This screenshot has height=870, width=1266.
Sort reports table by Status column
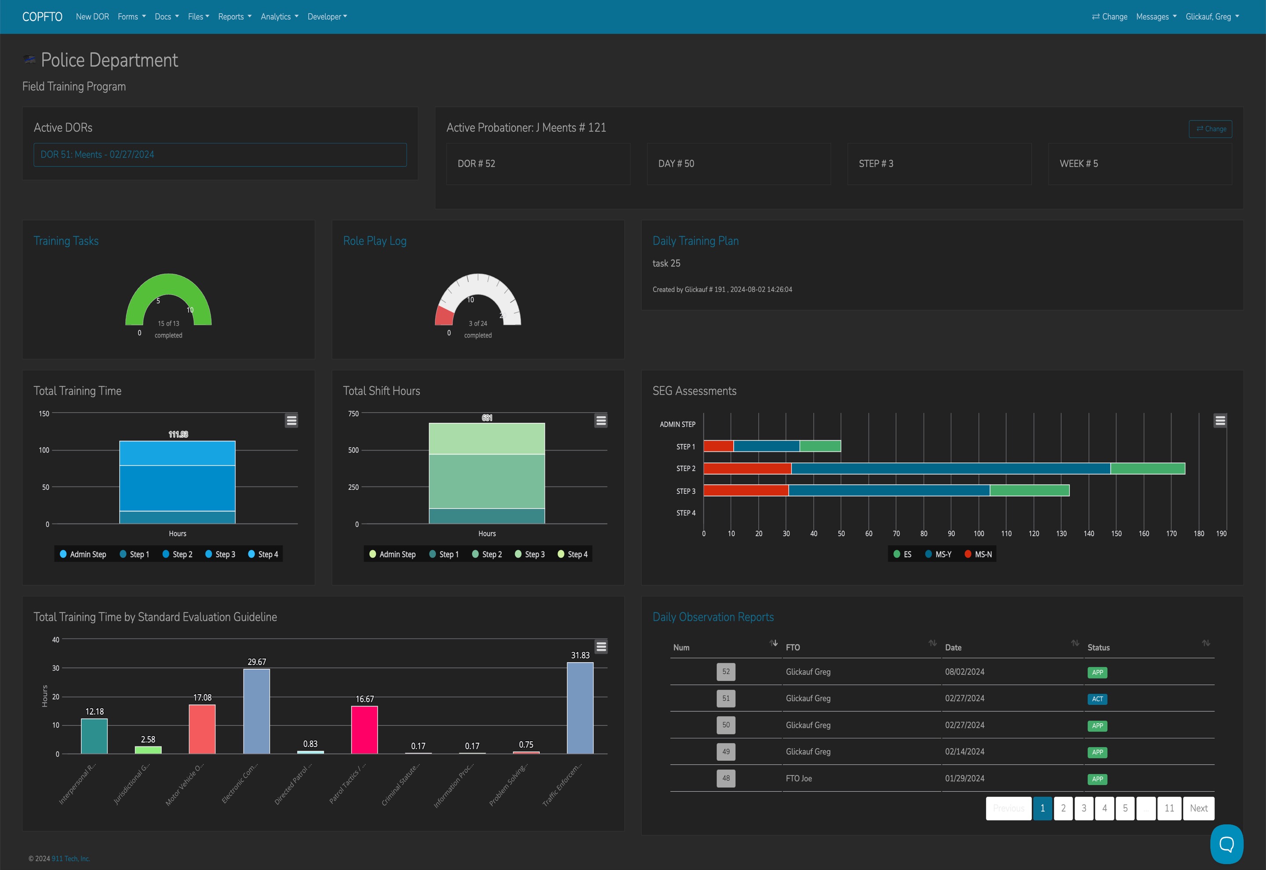click(1206, 643)
